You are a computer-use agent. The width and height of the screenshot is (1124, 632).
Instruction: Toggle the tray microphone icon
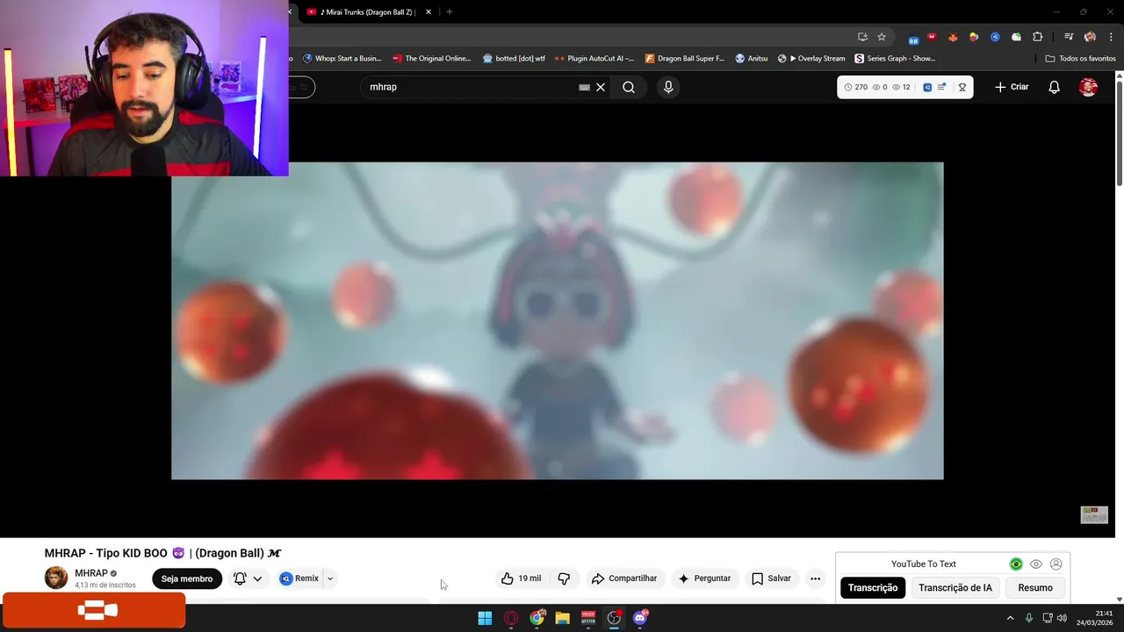click(x=1029, y=618)
